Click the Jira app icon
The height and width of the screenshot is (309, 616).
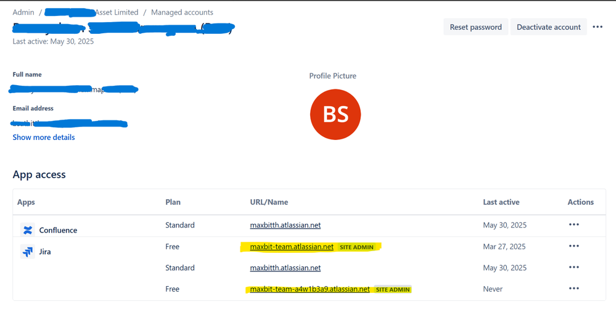(28, 252)
